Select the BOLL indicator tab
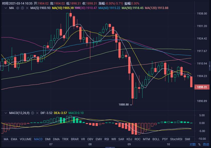Image resolution: width=211 pixels, height=148 pixels. click(156, 139)
